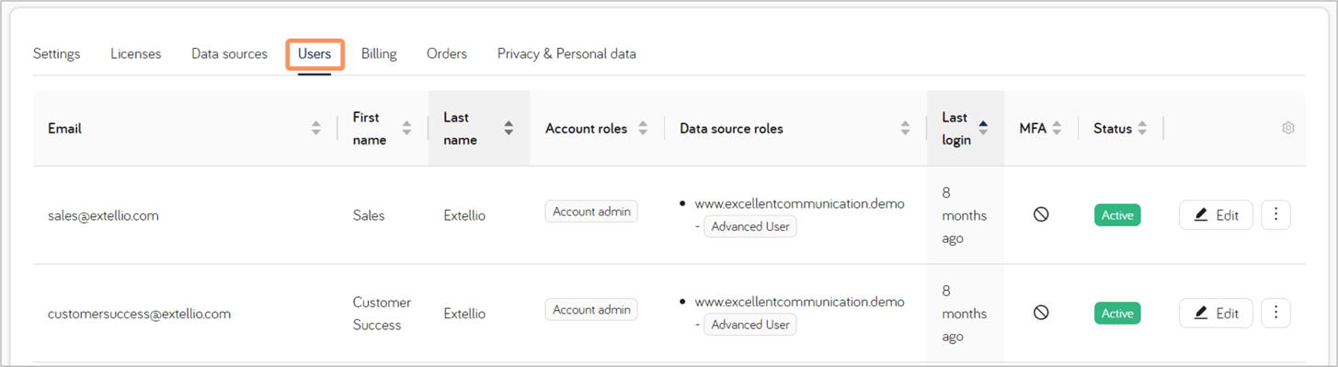Sort by MFA column arrows

[1057, 129]
